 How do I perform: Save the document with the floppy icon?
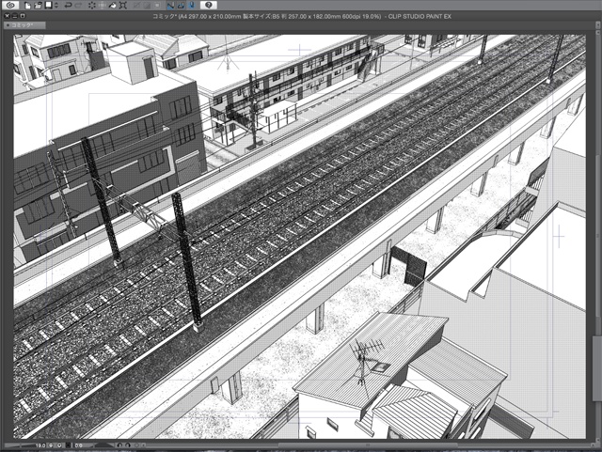48,6
